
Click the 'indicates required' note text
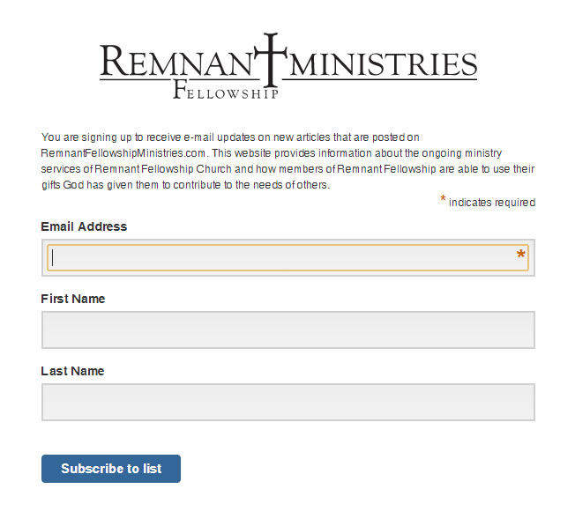[x=491, y=203]
